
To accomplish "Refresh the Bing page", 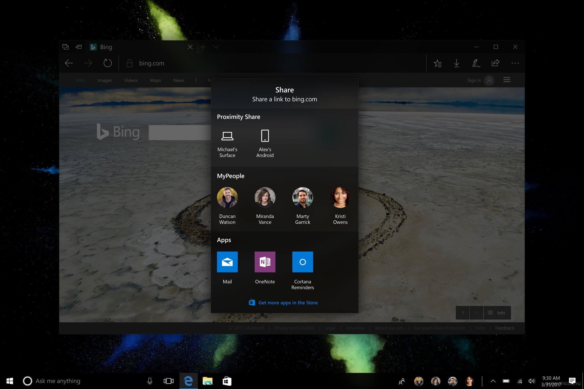I will [x=108, y=63].
